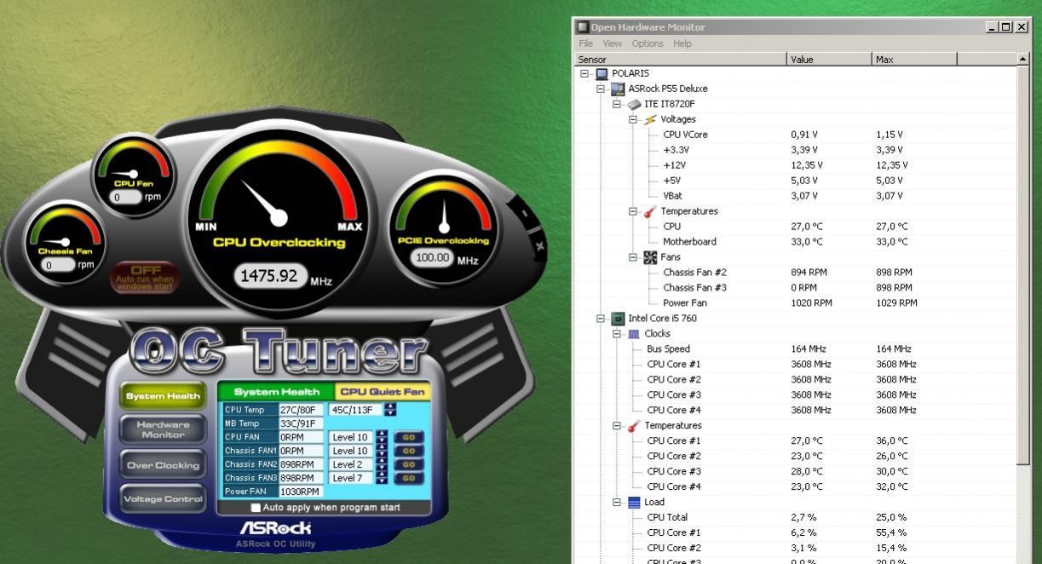Collapse the ITE IT8720F node
1042x564 pixels.
(617, 104)
